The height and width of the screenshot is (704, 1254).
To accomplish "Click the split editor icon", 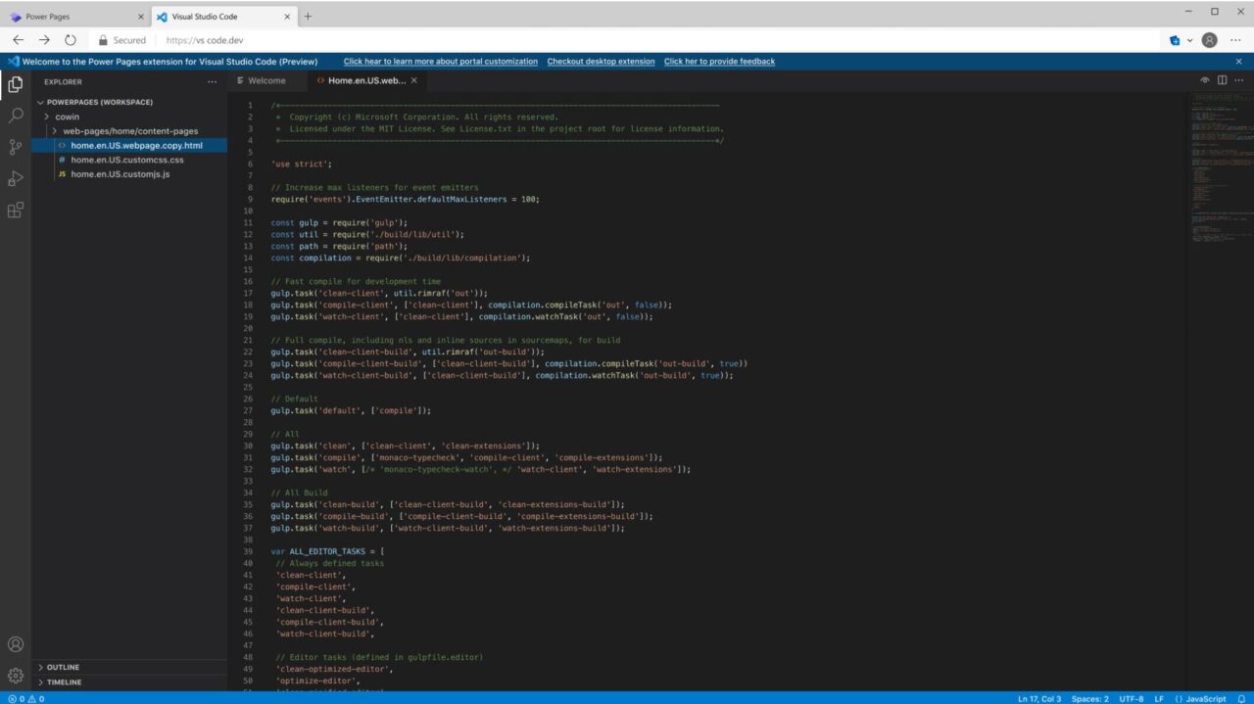I will tap(1222, 80).
